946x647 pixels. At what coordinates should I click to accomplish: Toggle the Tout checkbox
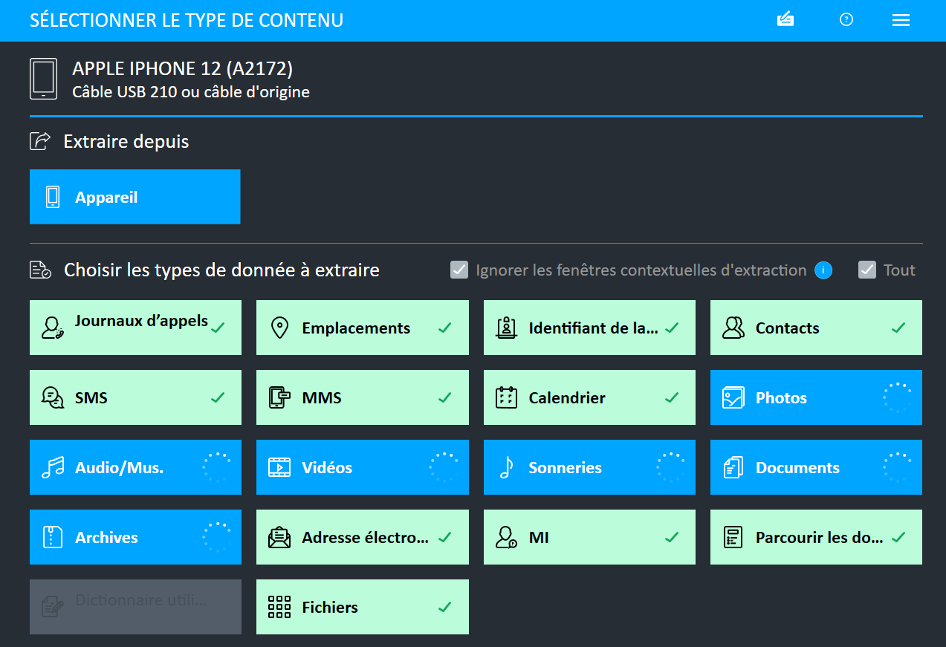tap(867, 270)
